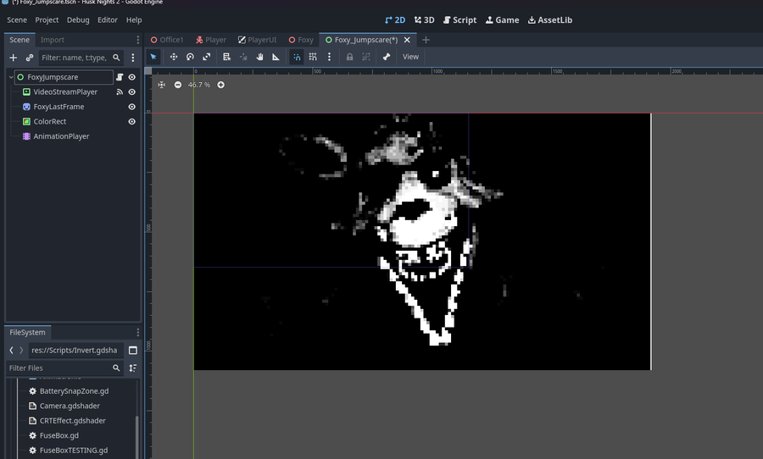Reset zoom by clicking 46.7 %
Image resolution: width=763 pixels, height=459 pixels.
pos(199,85)
